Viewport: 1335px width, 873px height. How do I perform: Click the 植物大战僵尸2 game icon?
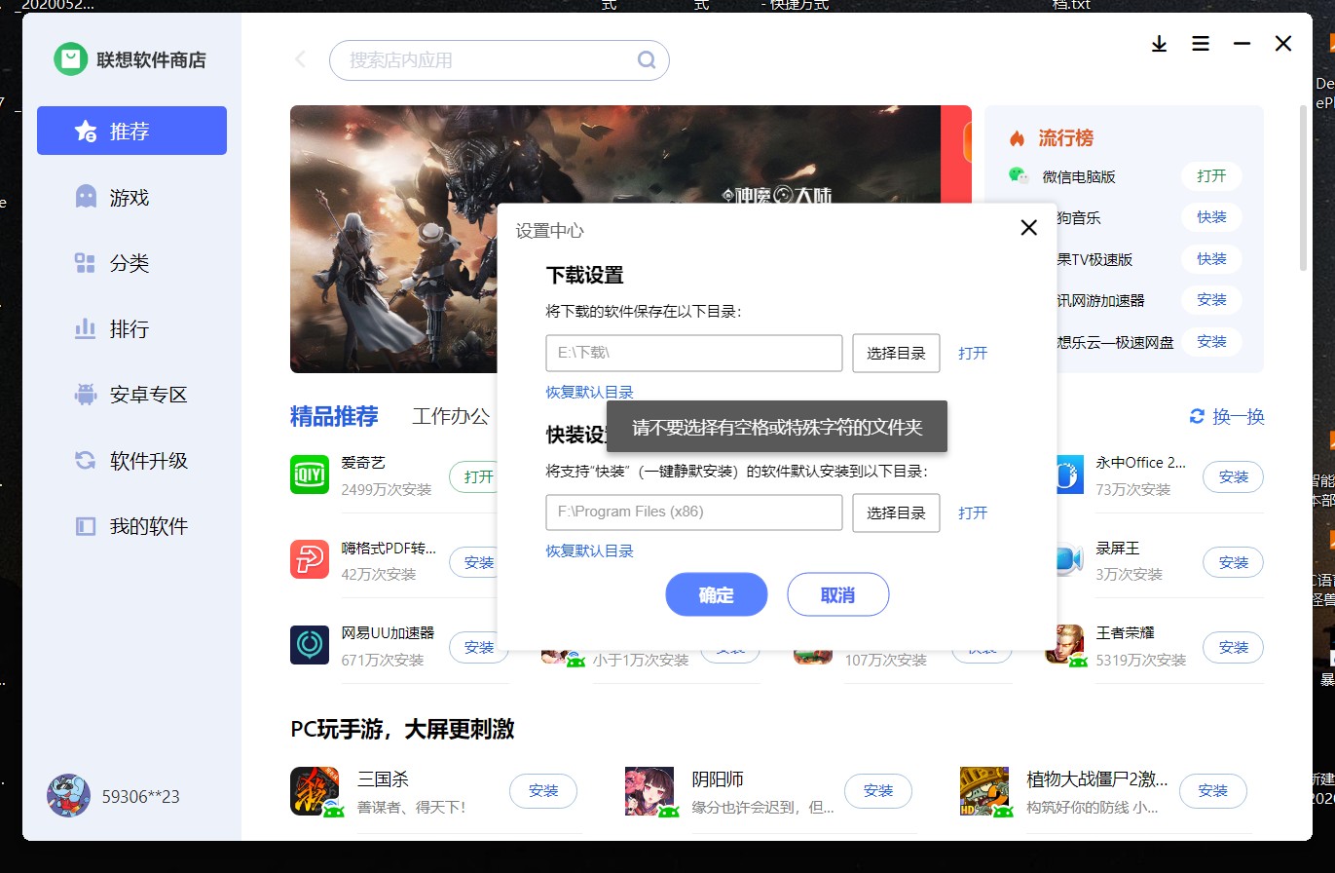(x=984, y=791)
